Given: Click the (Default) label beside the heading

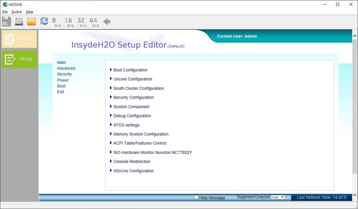Looking at the screenshot, I should pyautogui.click(x=176, y=46).
